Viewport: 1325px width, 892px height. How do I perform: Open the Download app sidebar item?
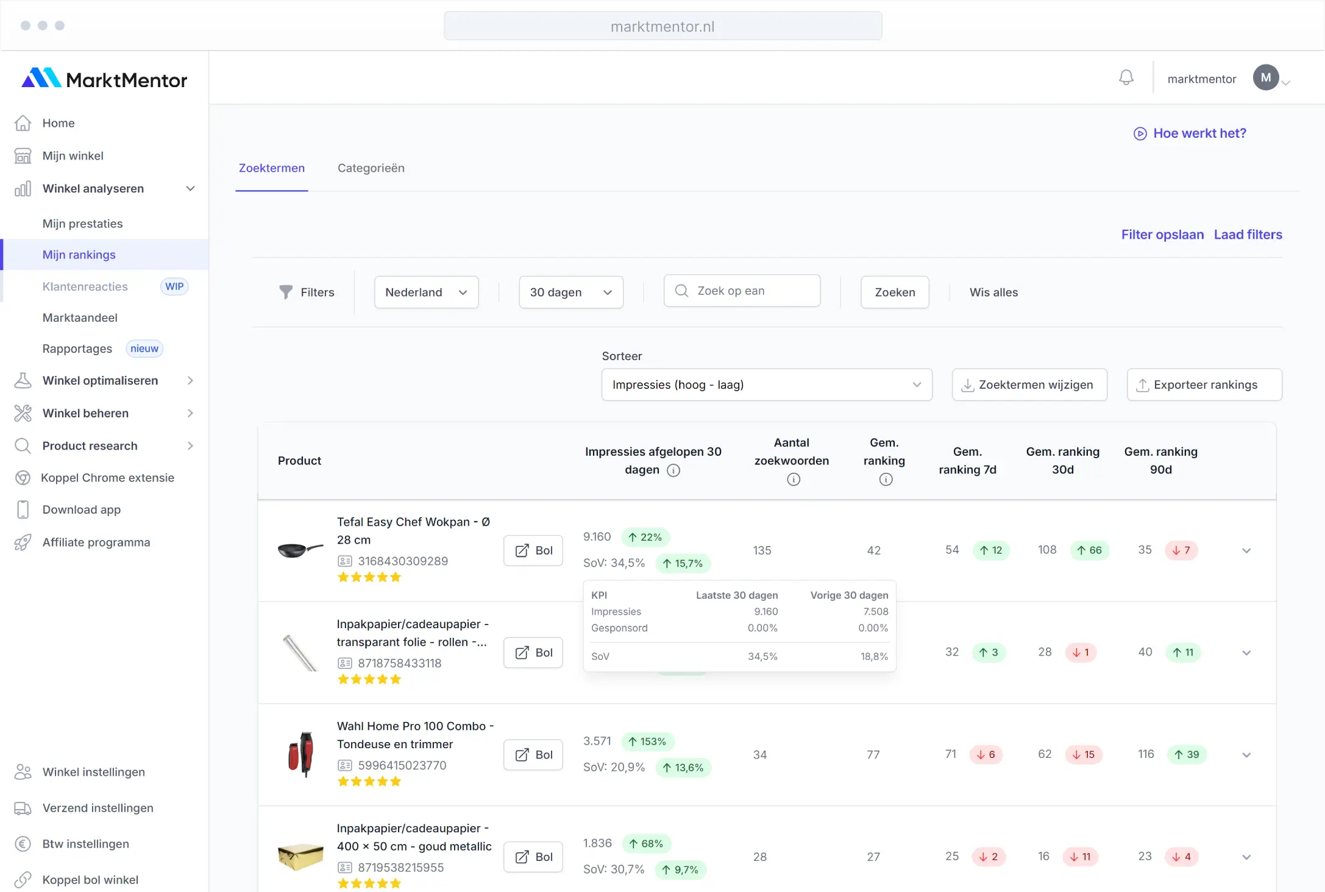click(x=82, y=509)
